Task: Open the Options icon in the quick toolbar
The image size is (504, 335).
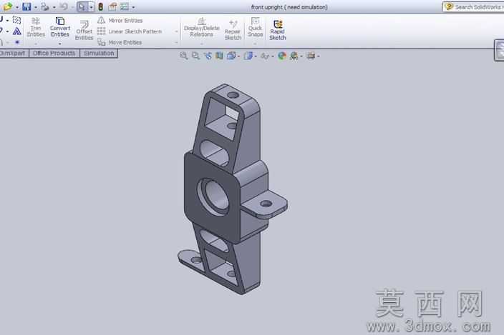Action: pyautogui.click(x=124, y=6)
